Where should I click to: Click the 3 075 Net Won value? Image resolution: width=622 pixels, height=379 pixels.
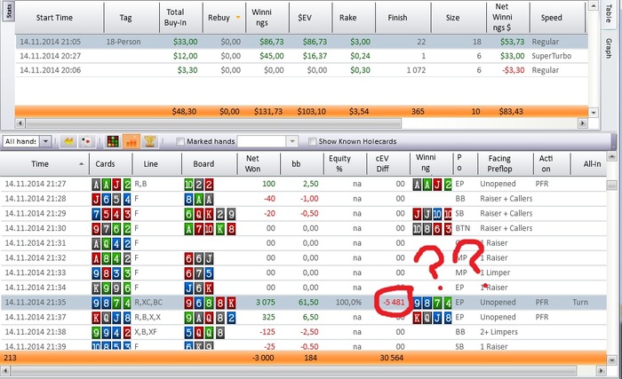266,303
